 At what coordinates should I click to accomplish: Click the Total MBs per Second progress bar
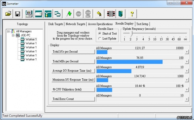pos(140,62)
